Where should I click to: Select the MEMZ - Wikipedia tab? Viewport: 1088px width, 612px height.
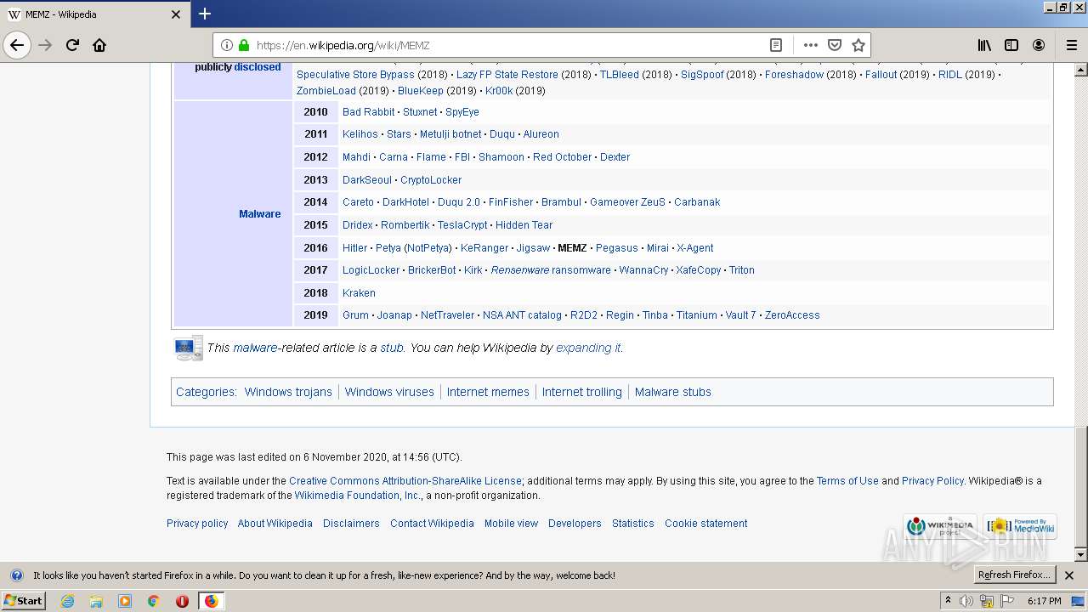94,14
